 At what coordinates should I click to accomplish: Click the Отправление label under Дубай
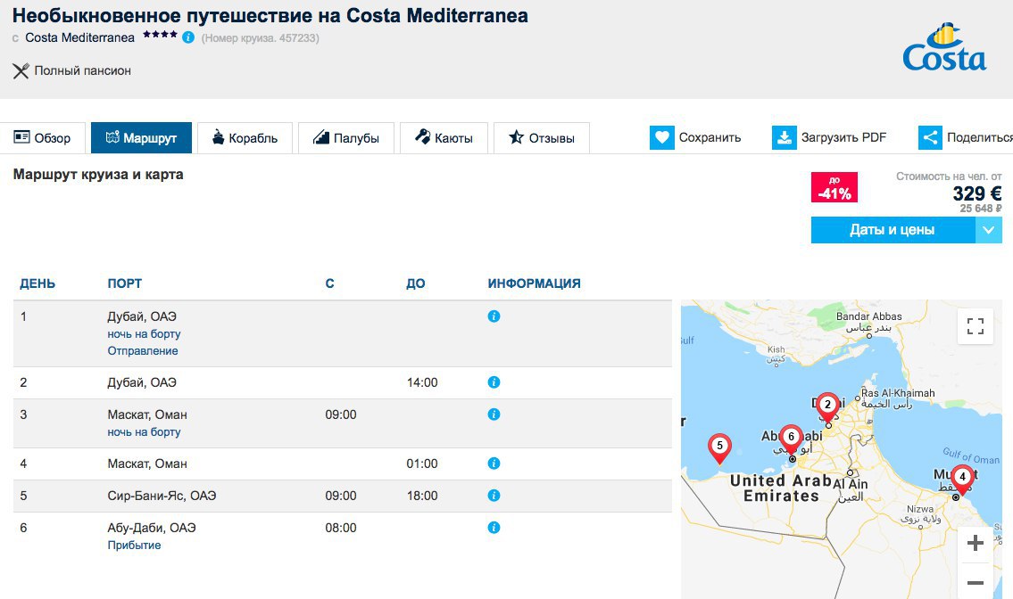coord(143,350)
